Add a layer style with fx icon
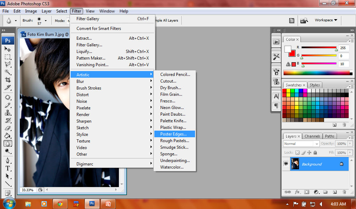 pyautogui.click(x=297, y=192)
